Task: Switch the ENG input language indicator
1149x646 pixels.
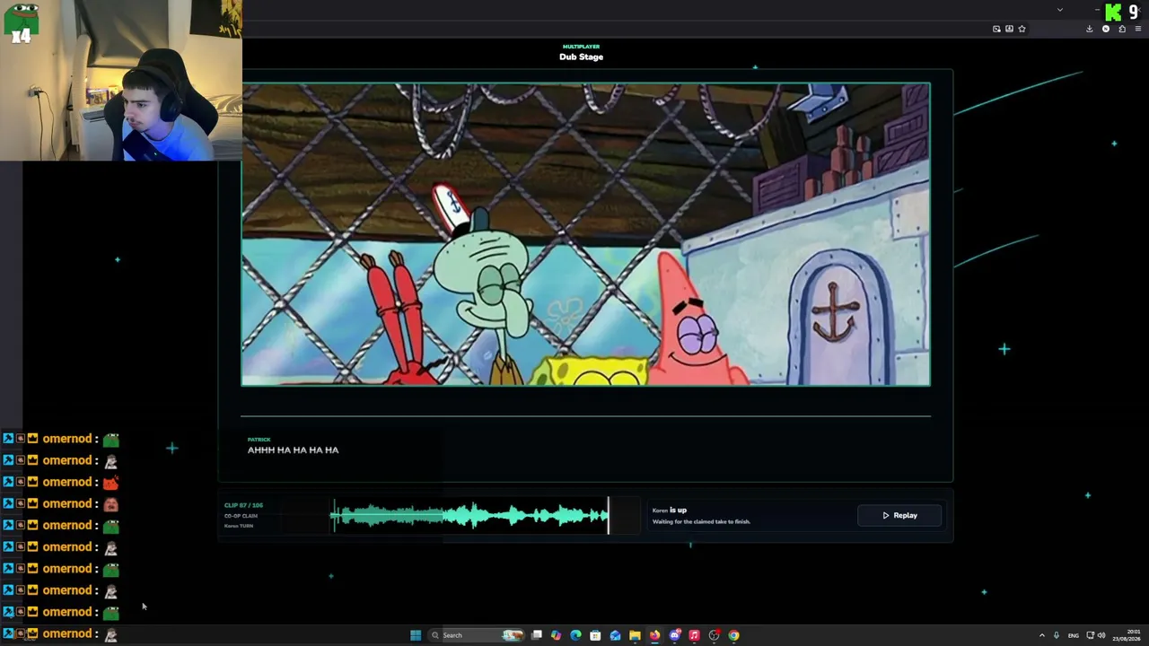Action: [1073, 635]
